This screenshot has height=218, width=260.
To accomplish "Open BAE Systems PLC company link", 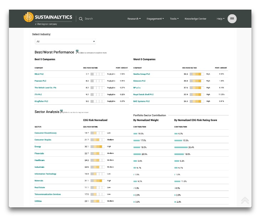I will 141,101.
